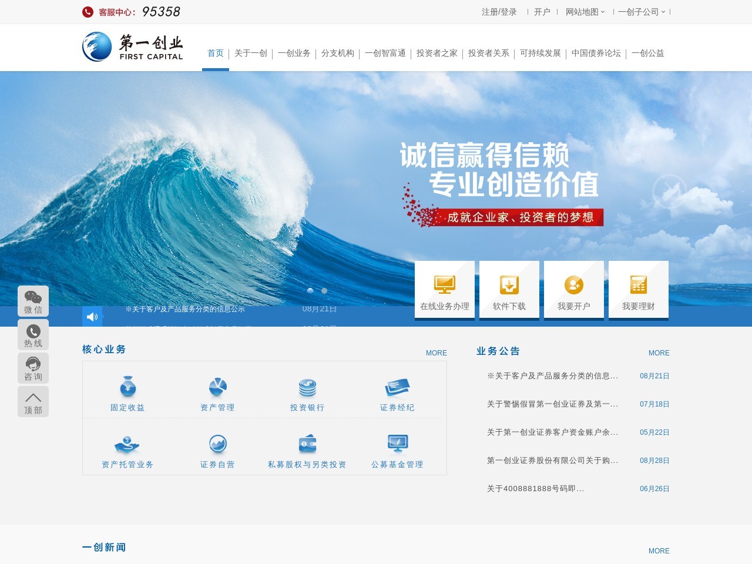Open the consultation (咨询) headset icon
Viewport: 752px width, 564px height.
click(33, 368)
